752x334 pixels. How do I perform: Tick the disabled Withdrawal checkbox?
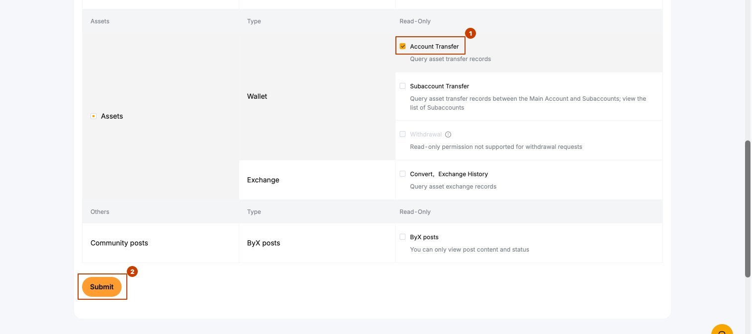point(403,134)
